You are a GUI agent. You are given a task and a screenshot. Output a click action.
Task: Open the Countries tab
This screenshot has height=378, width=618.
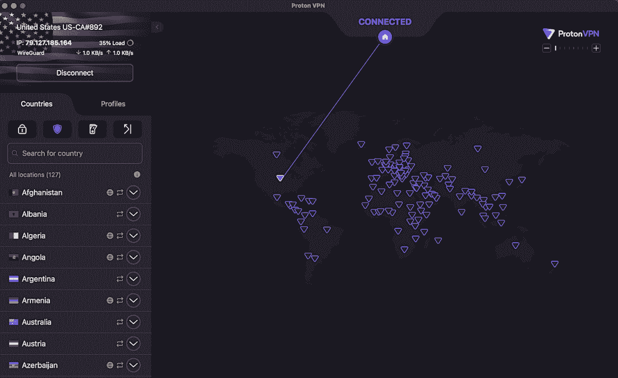point(37,104)
